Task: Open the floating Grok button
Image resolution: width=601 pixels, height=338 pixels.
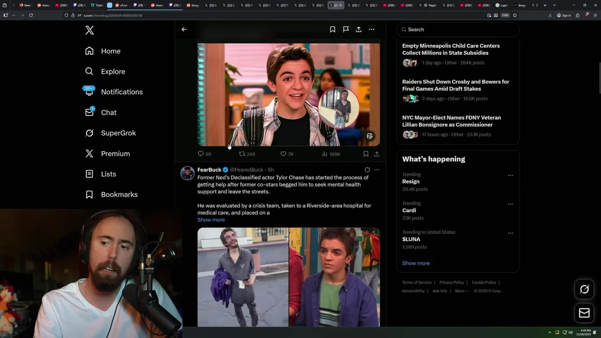Action: coord(585,290)
